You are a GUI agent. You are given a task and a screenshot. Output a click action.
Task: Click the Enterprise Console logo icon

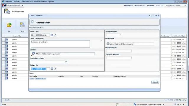pos(4,5)
